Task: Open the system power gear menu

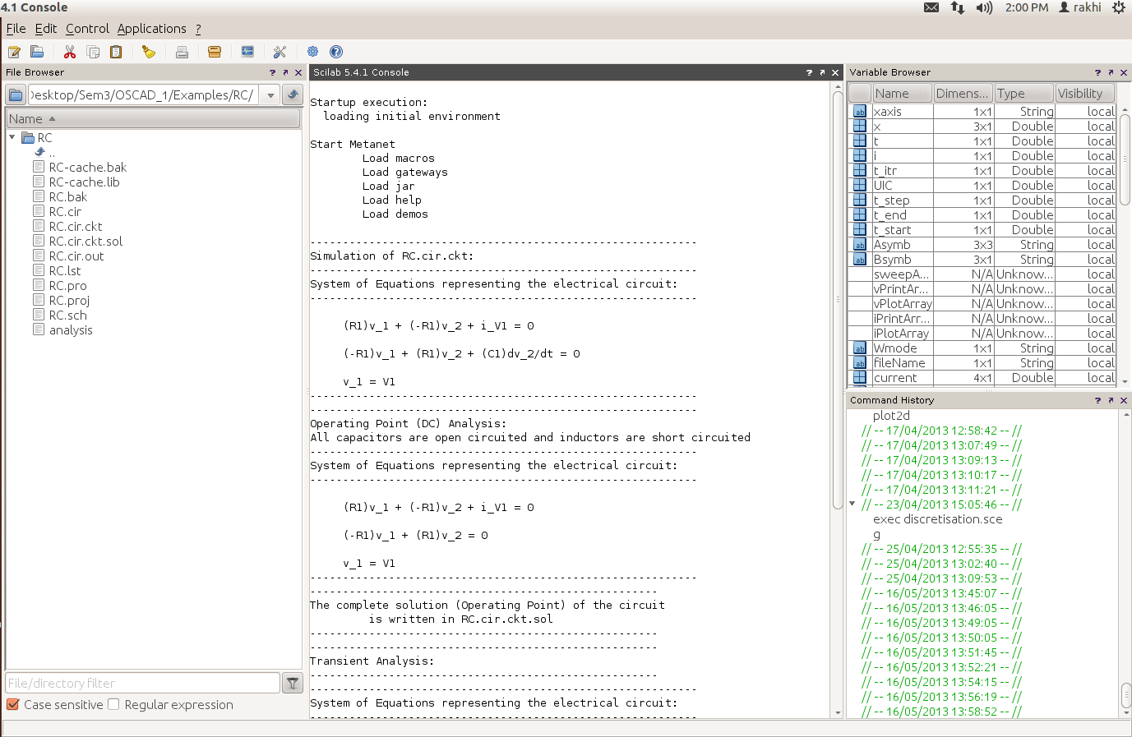Action: point(1119,7)
